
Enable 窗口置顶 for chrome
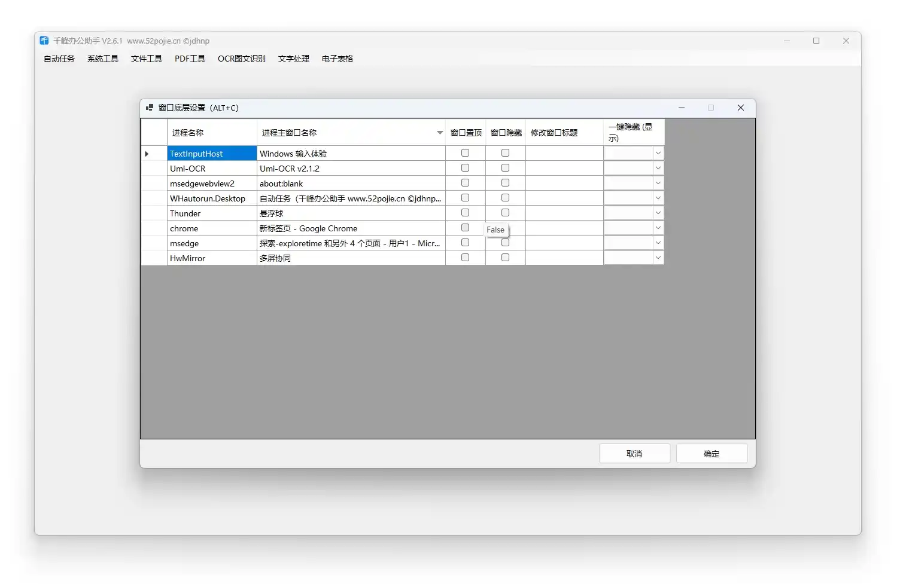[465, 228]
